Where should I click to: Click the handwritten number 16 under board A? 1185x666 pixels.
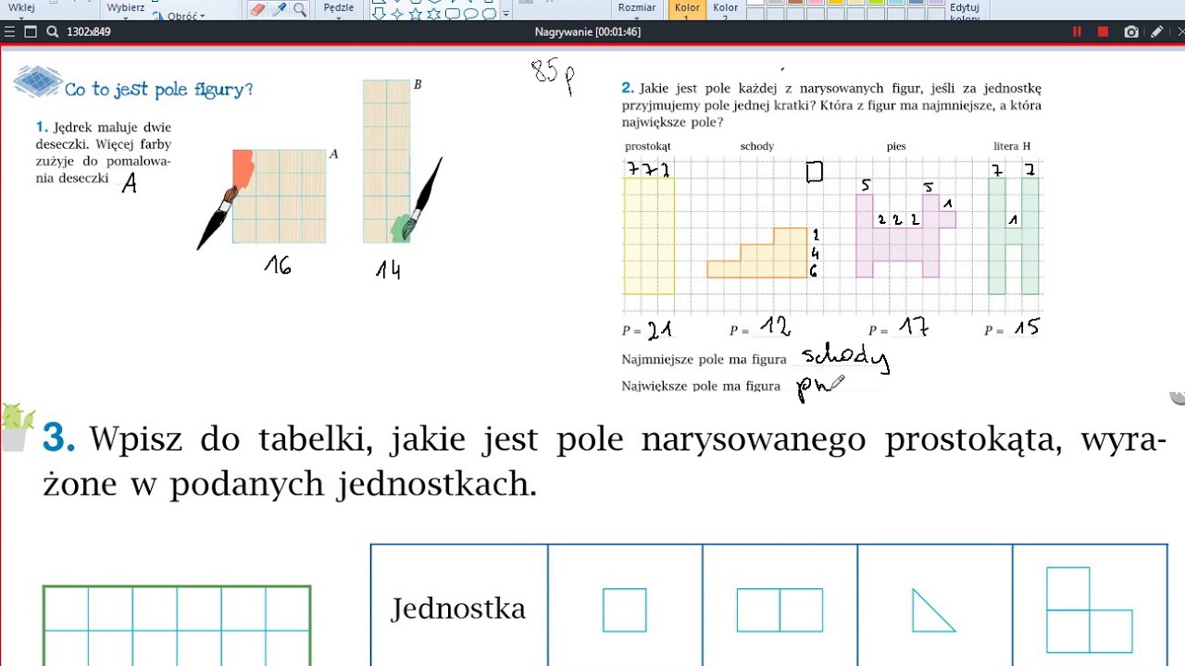click(278, 265)
